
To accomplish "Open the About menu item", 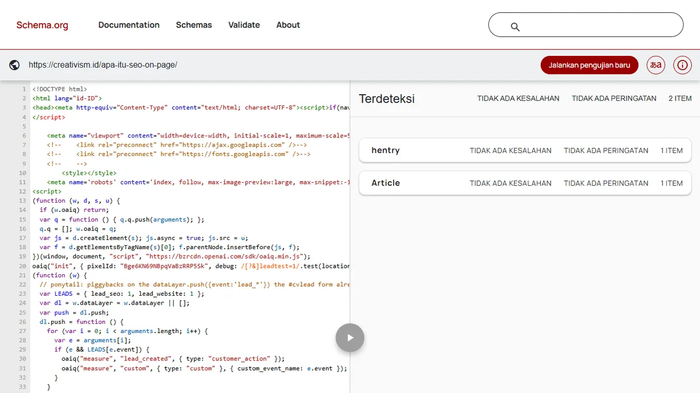I will point(288,25).
